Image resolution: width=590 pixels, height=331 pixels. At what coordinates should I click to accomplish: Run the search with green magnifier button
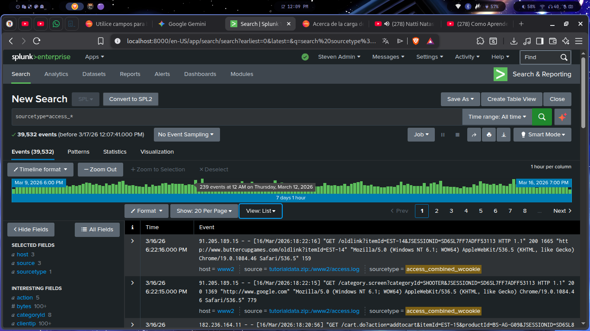click(x=542, y=117)
